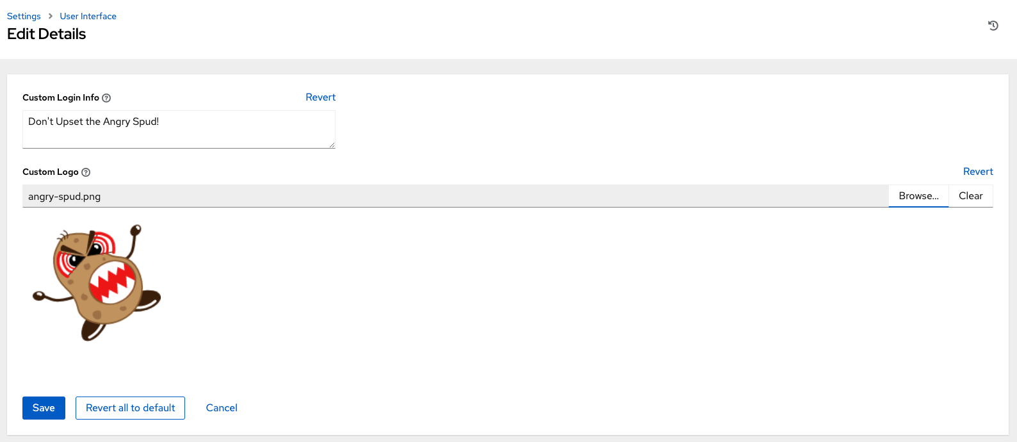1017x442 pixels.
Task: Clear the angry-spud.png logo selection
Action: 970,196
